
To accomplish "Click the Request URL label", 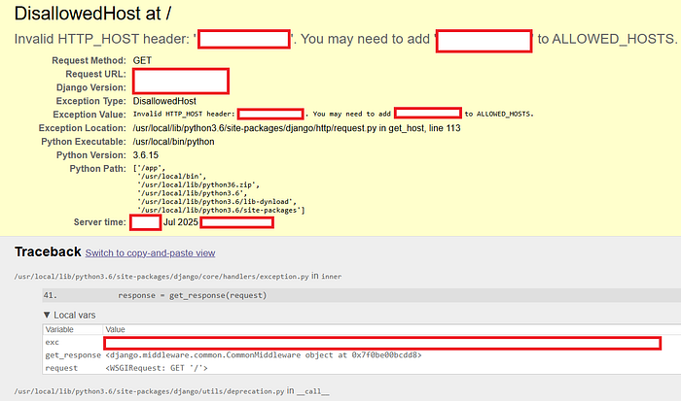I will 95,74.
